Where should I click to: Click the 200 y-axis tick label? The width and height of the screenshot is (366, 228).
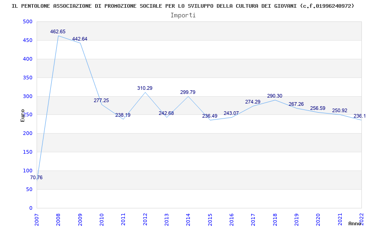pyautogui.click(x=27, y=134)
